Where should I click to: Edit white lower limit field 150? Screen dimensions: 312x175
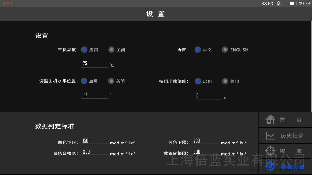(94, 141)
